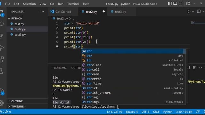Open test3.py in the Explorer
The height and width of the screenshot is (115, 205).
tap(27, 34)
